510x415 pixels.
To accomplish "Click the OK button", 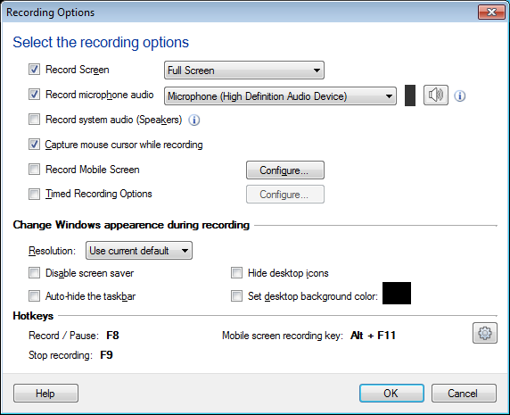I will tap(391, 394).
